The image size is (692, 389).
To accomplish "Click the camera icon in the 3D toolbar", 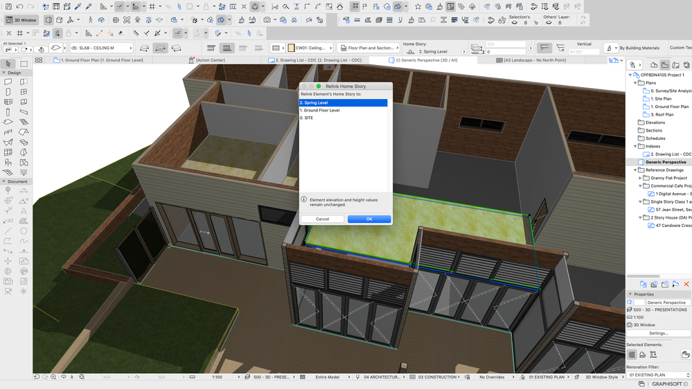I will [267, 20].
